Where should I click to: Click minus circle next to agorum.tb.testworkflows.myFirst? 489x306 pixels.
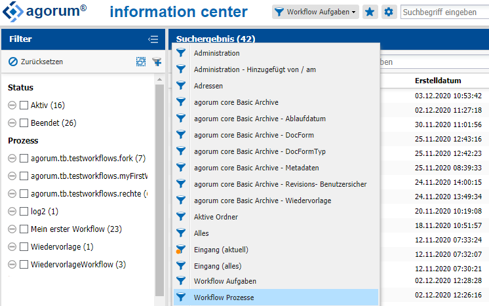click(12, 176)
